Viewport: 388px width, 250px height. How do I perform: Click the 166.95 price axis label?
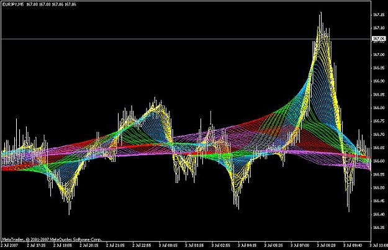pos(379,68)
